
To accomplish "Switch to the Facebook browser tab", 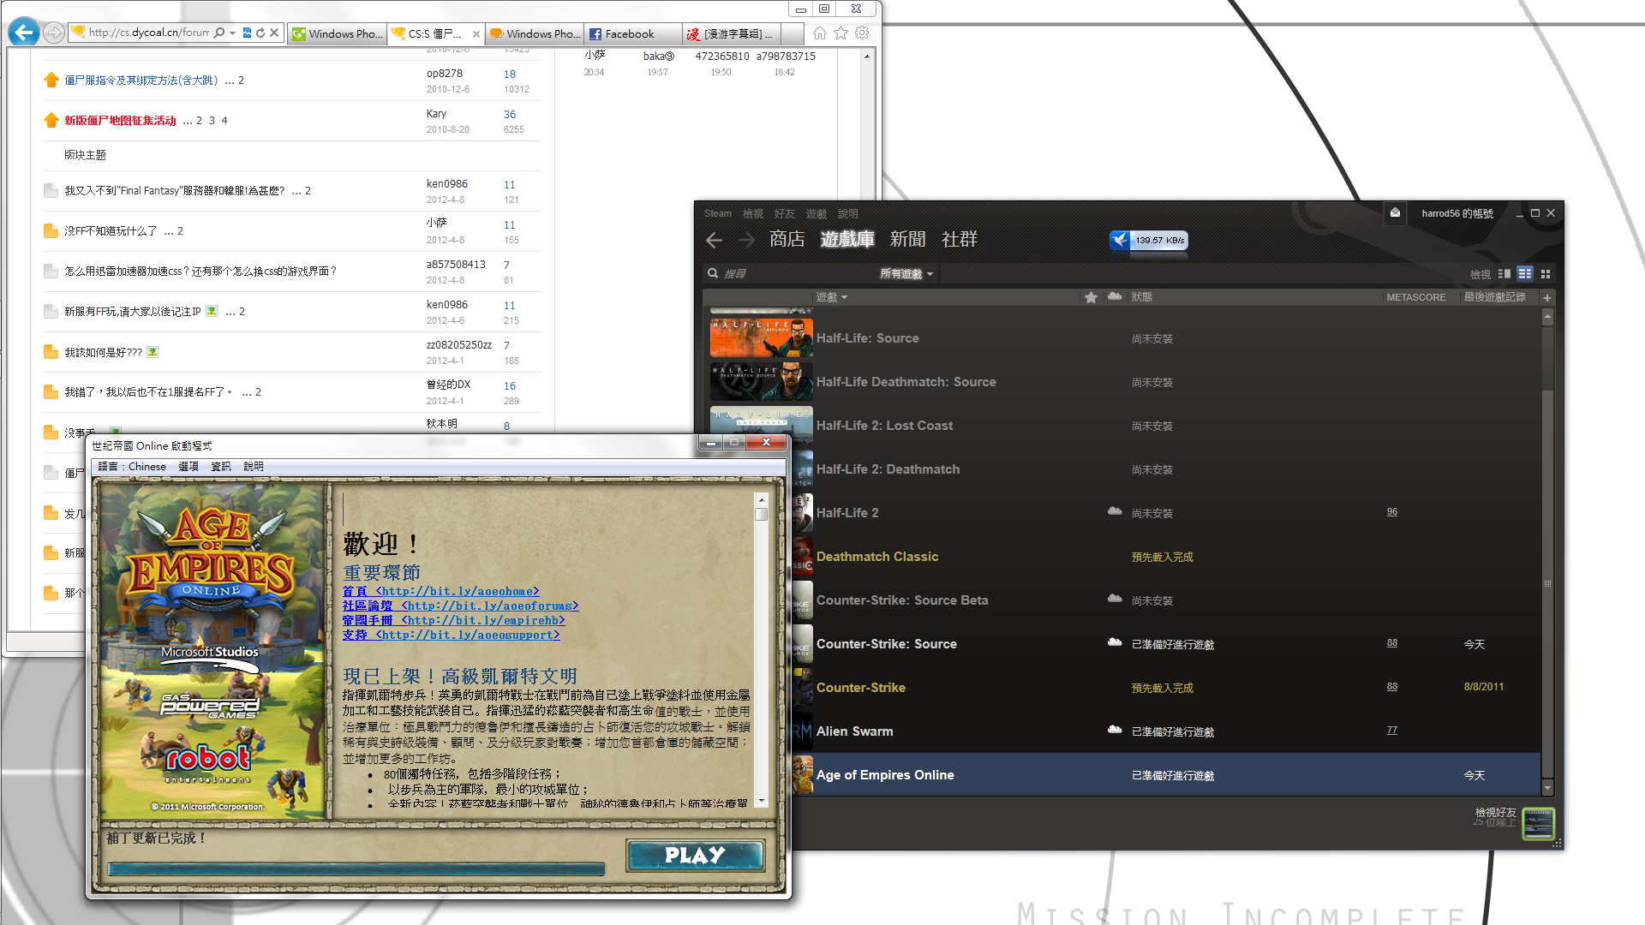I will click(x=633, y=33).
